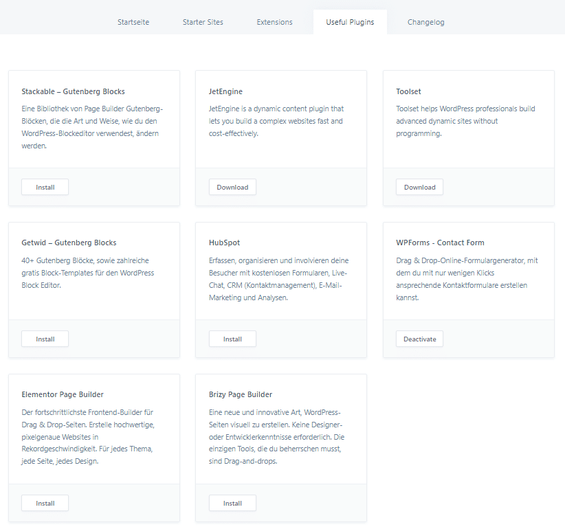Click the Toolset description about dynamic sites
565x529 pixels.
point(465,121)
